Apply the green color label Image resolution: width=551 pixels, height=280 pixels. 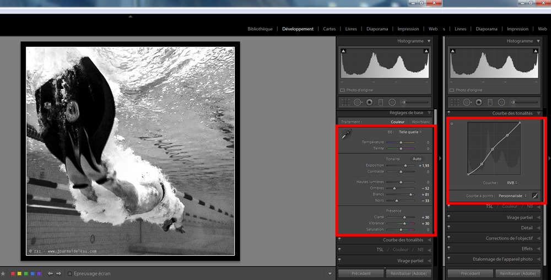pyautogui.click(x=26, y=273)
